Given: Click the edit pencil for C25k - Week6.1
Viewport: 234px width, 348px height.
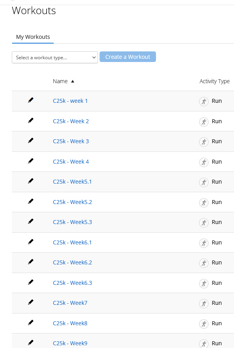Looking at the screenshot, I should point(31,242).
